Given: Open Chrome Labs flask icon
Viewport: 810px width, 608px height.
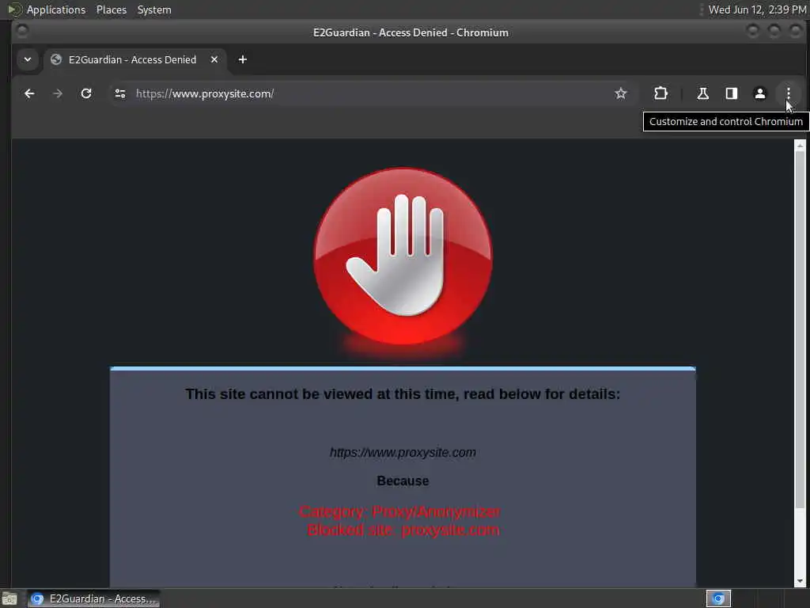Looking at the screenshot, I should click(702, 93).
